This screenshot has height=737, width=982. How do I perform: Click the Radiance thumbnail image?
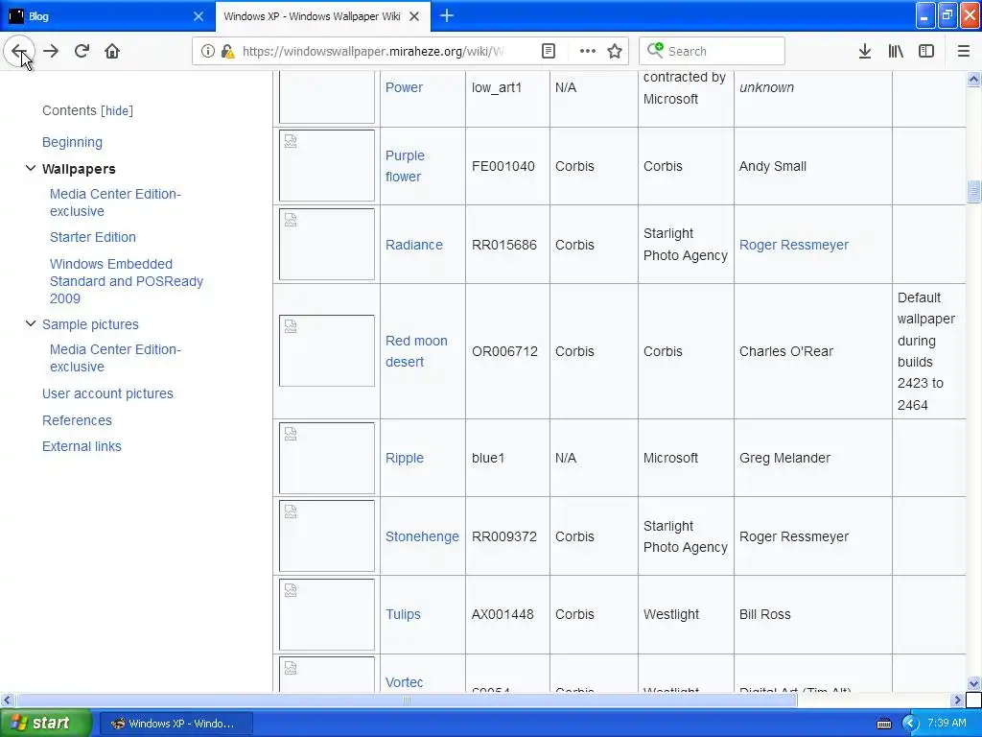point(327,245)
